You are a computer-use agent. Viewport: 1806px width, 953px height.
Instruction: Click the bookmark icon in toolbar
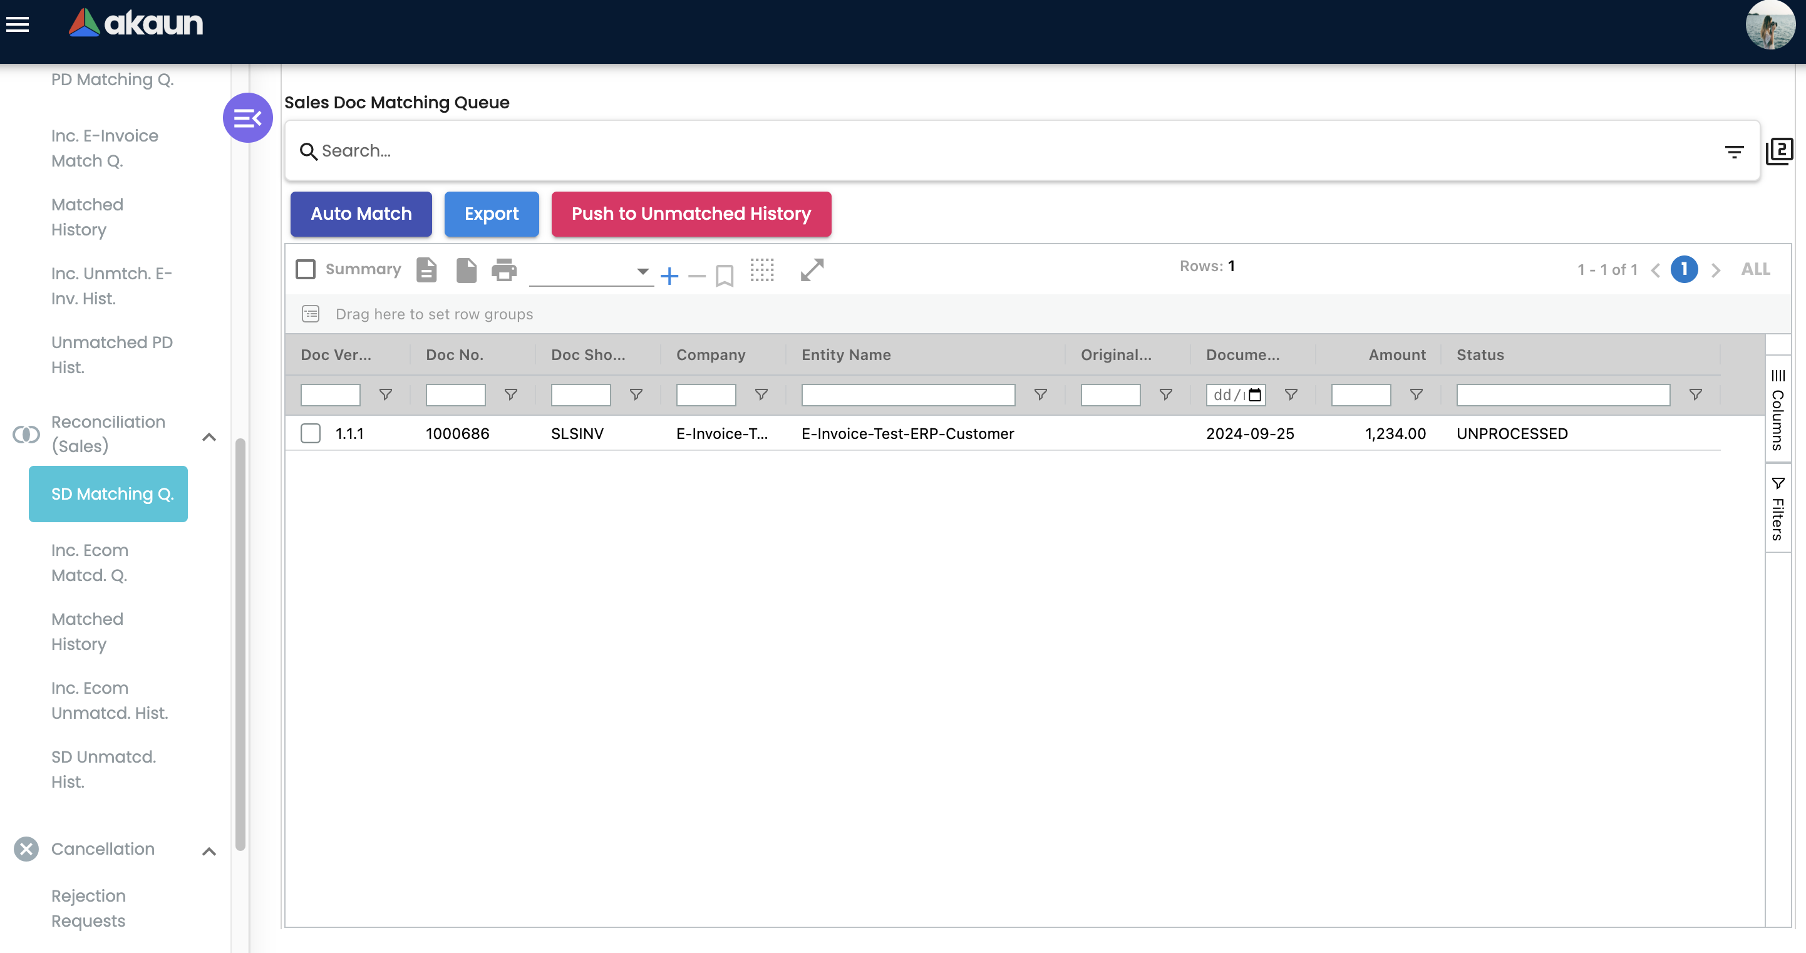click(725, 276)
